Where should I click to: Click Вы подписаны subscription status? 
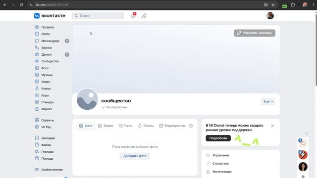pyautogui.click(x=114, y=107)
